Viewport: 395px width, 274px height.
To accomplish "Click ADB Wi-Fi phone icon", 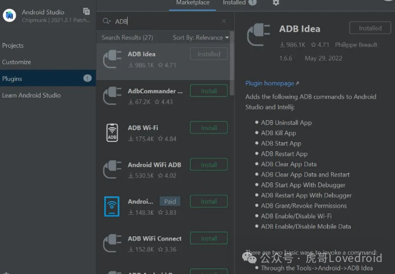I will pos(112,133).
